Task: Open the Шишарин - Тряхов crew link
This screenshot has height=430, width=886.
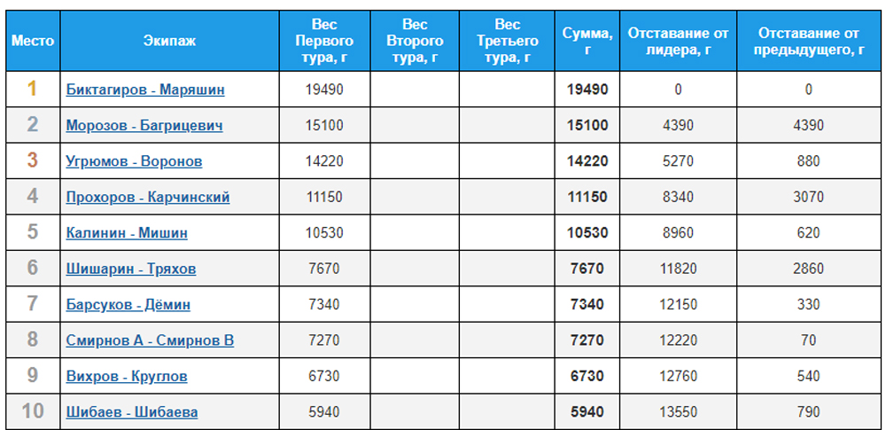Action: 131,268
